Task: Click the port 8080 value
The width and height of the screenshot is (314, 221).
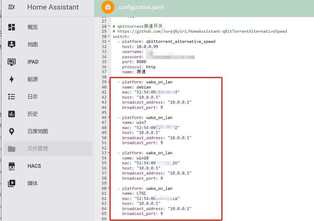Action: click(x=141, y=62)
